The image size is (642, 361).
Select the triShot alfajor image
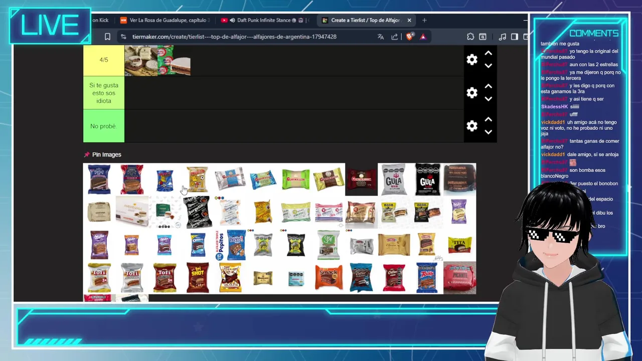[198, 277]
